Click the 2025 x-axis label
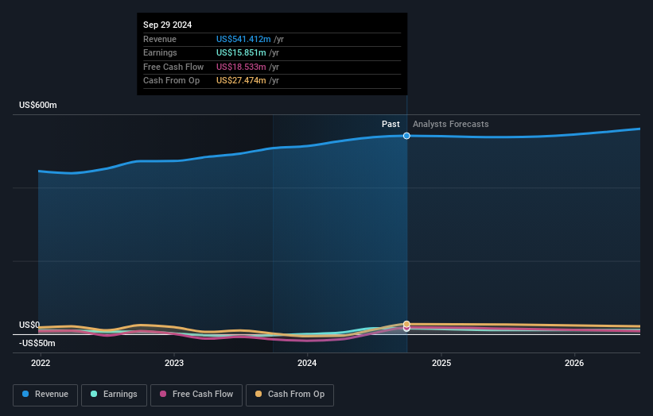Viewport: 653px width, 416px height. tap(441, 364)
